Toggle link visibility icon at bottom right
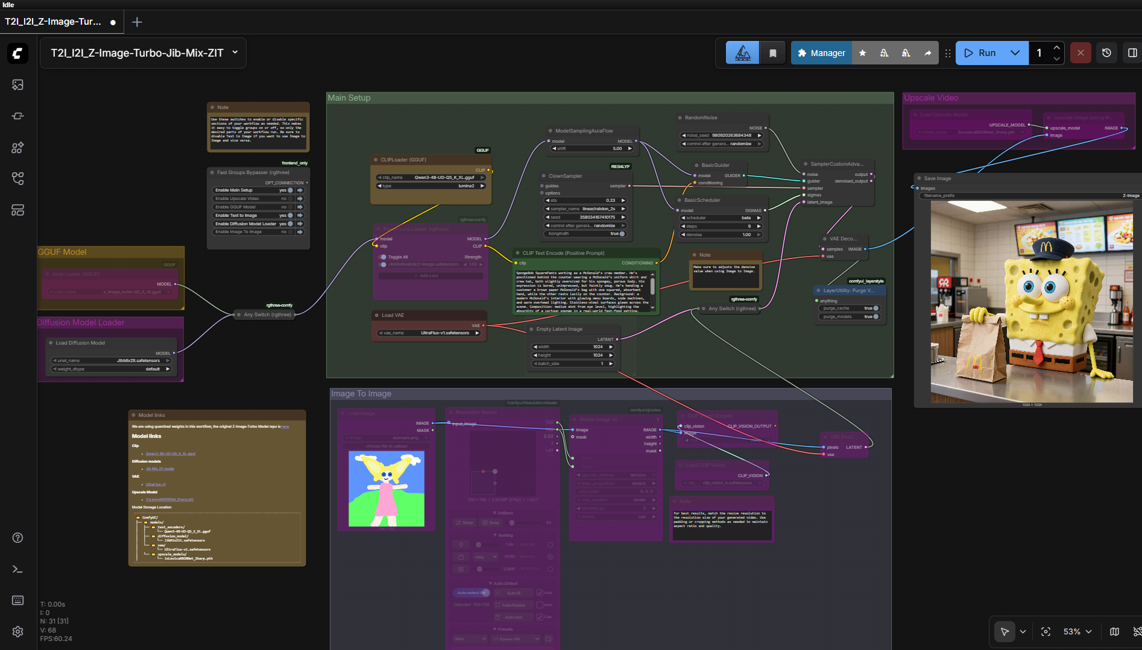 tap(1137, 631)
